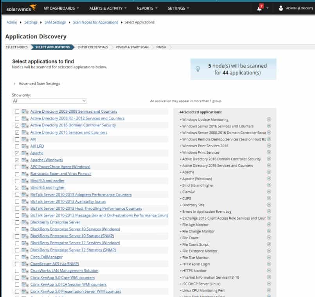Open the Reports menu
This screenshot has height=297, width=315.
click(147, 8)
